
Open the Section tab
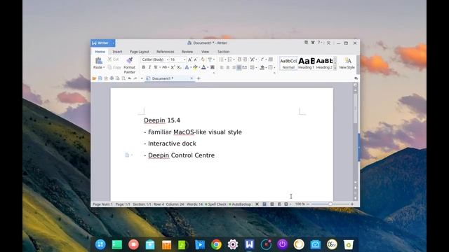(x=223, y=52)
